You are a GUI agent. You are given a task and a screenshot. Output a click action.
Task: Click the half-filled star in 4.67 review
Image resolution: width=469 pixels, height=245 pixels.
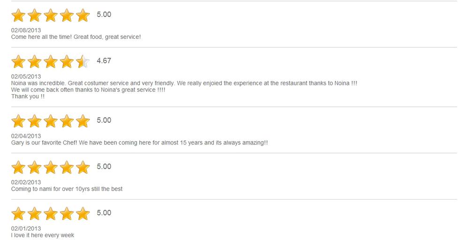[83, 61]
